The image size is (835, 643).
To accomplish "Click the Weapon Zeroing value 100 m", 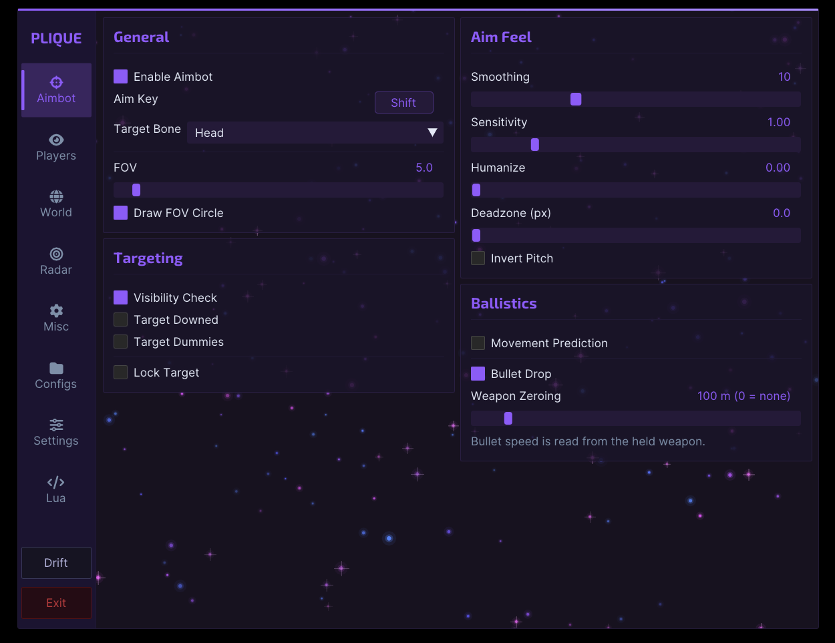I will [x=744, y=396].
